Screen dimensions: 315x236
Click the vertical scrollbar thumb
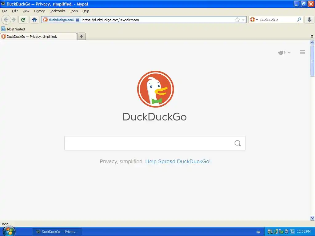click(312, 61)
